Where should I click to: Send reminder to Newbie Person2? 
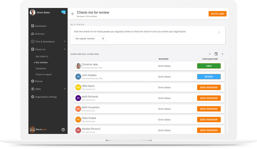click(x=209, y=130)
